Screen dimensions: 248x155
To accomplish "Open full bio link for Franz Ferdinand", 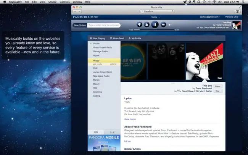I will (127, 141).
